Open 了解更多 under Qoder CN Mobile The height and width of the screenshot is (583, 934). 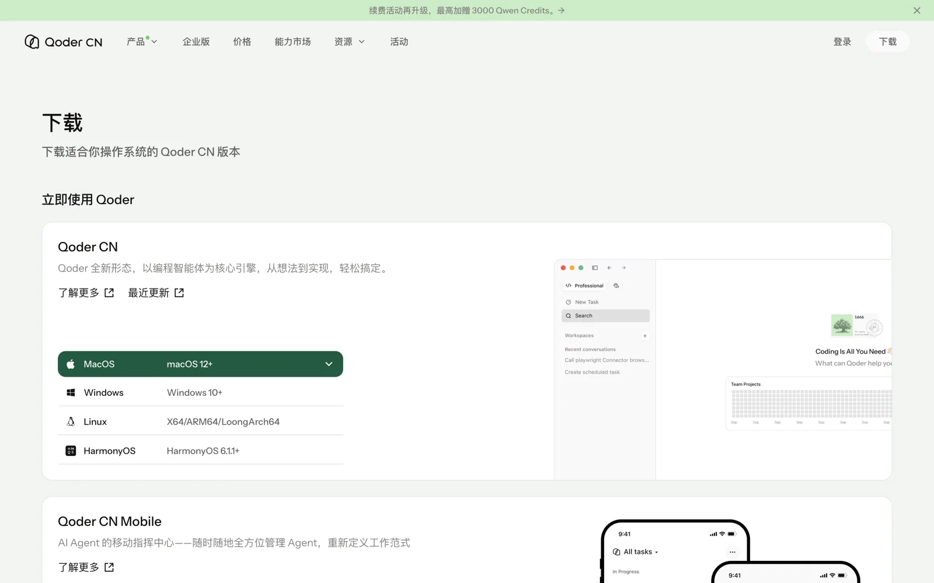pos(86,567)
